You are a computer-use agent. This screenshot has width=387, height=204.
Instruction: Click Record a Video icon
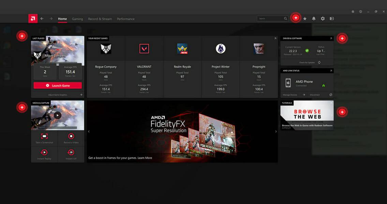(71, 136)
